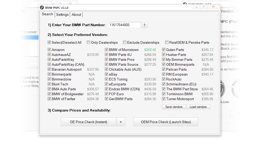Toggle BMW Parts Source checkbox
This screenshot has height=141, width=260.
point(106,64)
